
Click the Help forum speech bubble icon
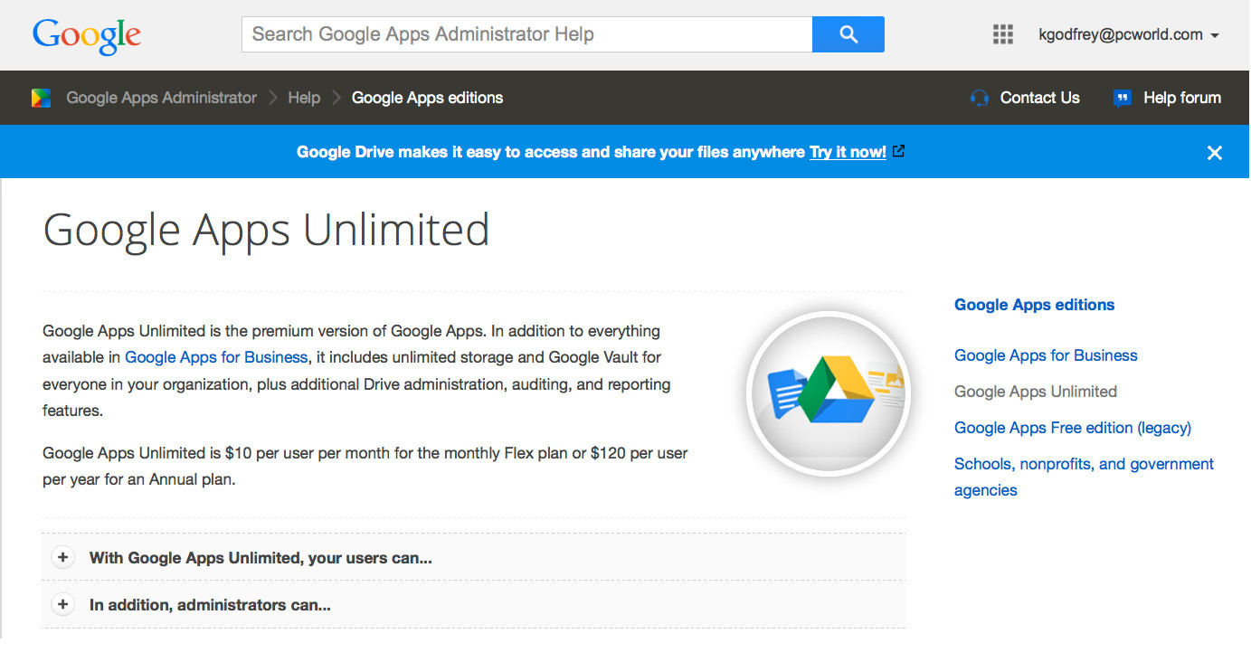coord(1123,99)
